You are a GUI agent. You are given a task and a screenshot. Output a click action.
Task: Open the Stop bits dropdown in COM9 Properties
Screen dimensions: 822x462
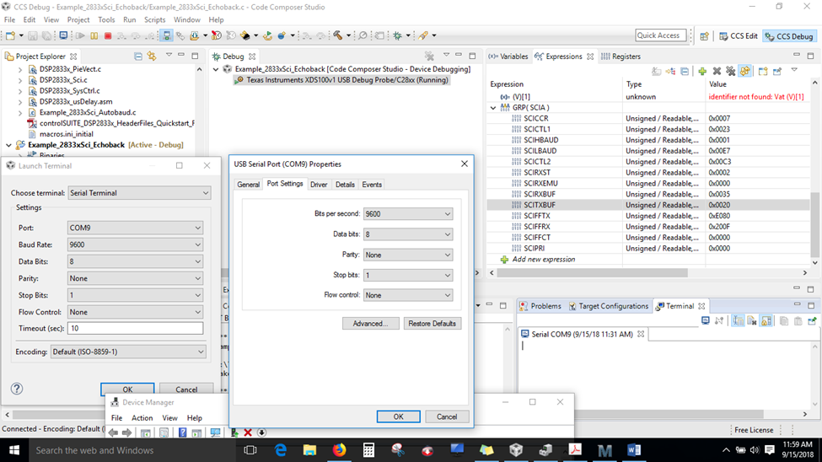[x=408, y=275]
